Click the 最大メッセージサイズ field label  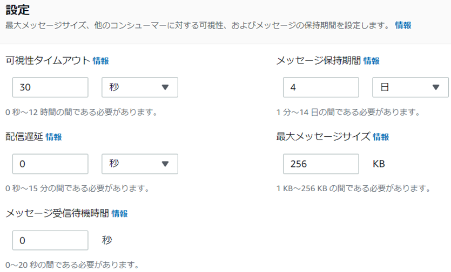(323, 137)
